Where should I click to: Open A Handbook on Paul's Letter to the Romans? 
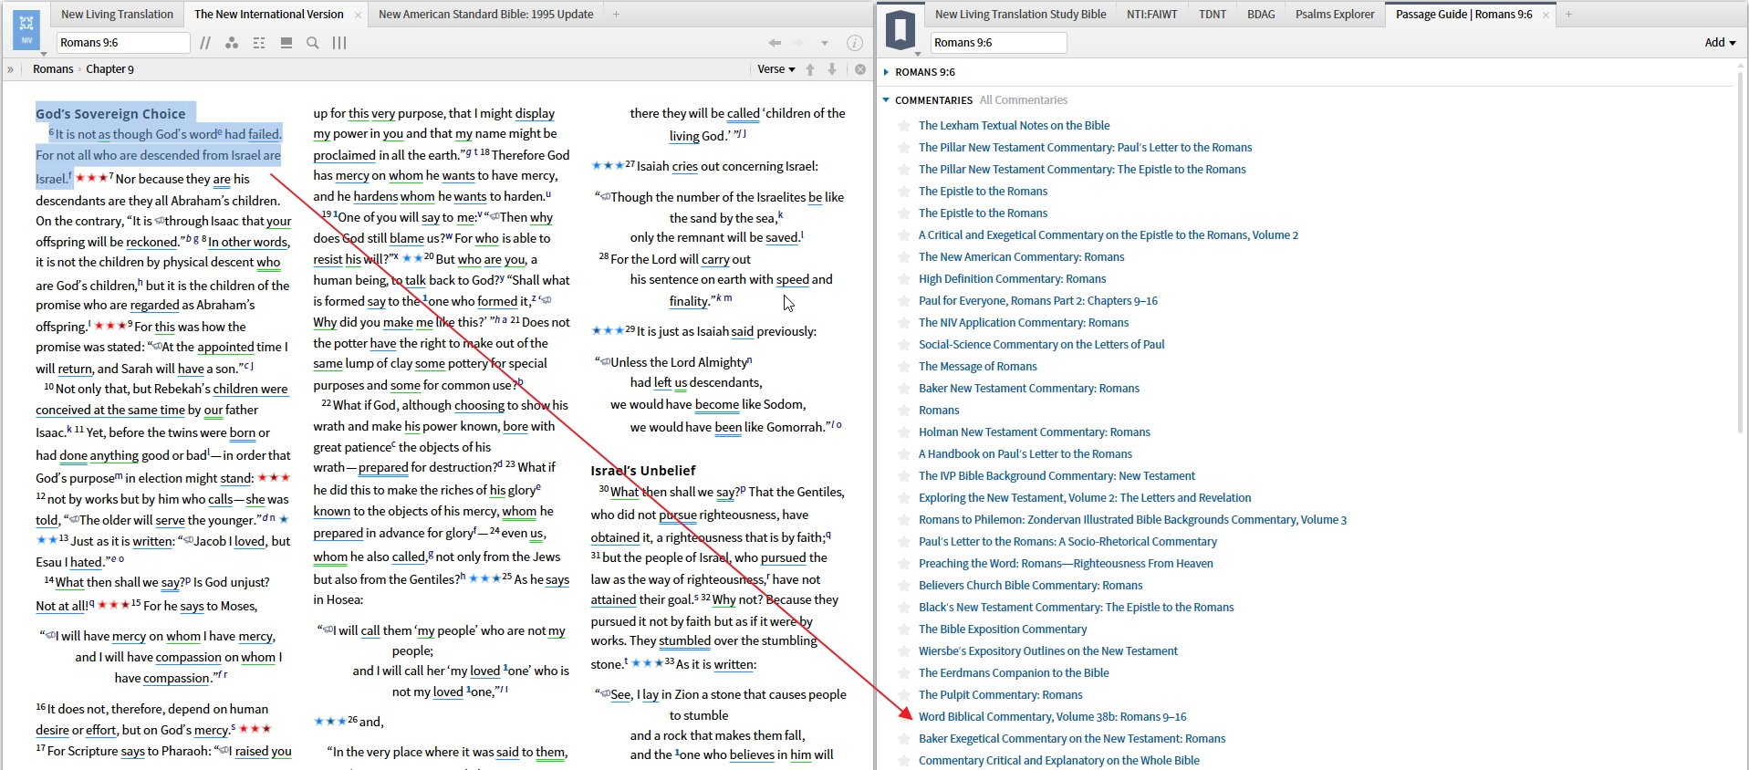point(1025,454)
